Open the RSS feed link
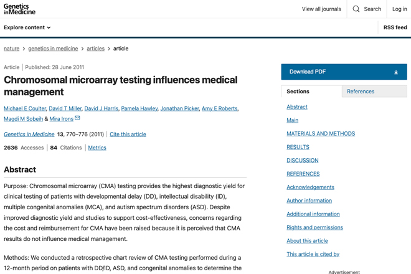 pos(395,27)
